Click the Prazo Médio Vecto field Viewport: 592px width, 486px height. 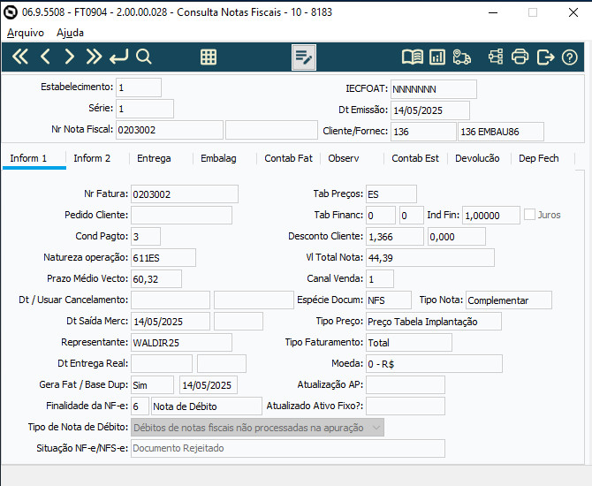coord(156,278)
